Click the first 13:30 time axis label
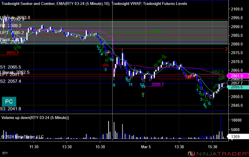 click(x=67, y=147)
